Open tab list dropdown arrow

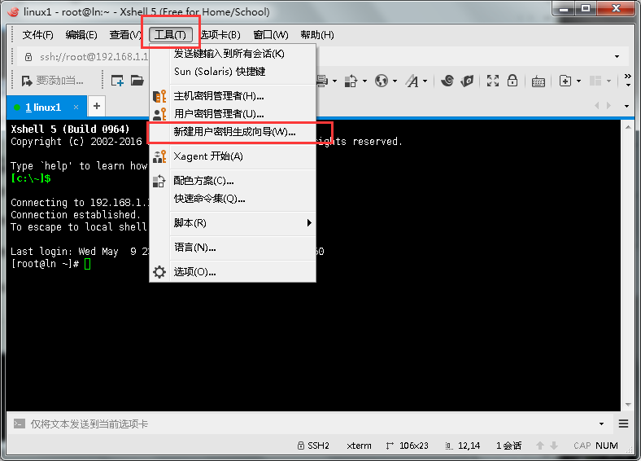click(626, 107)
